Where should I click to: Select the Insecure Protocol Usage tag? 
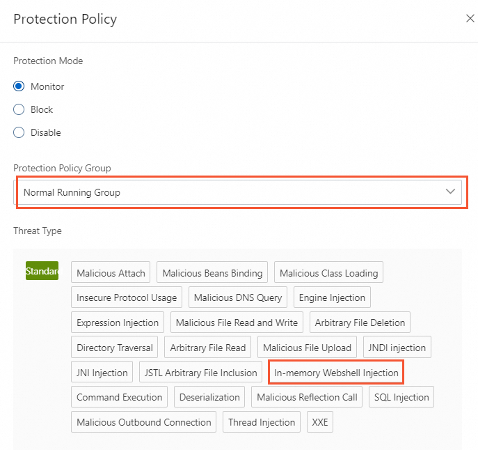pos(127,298)
